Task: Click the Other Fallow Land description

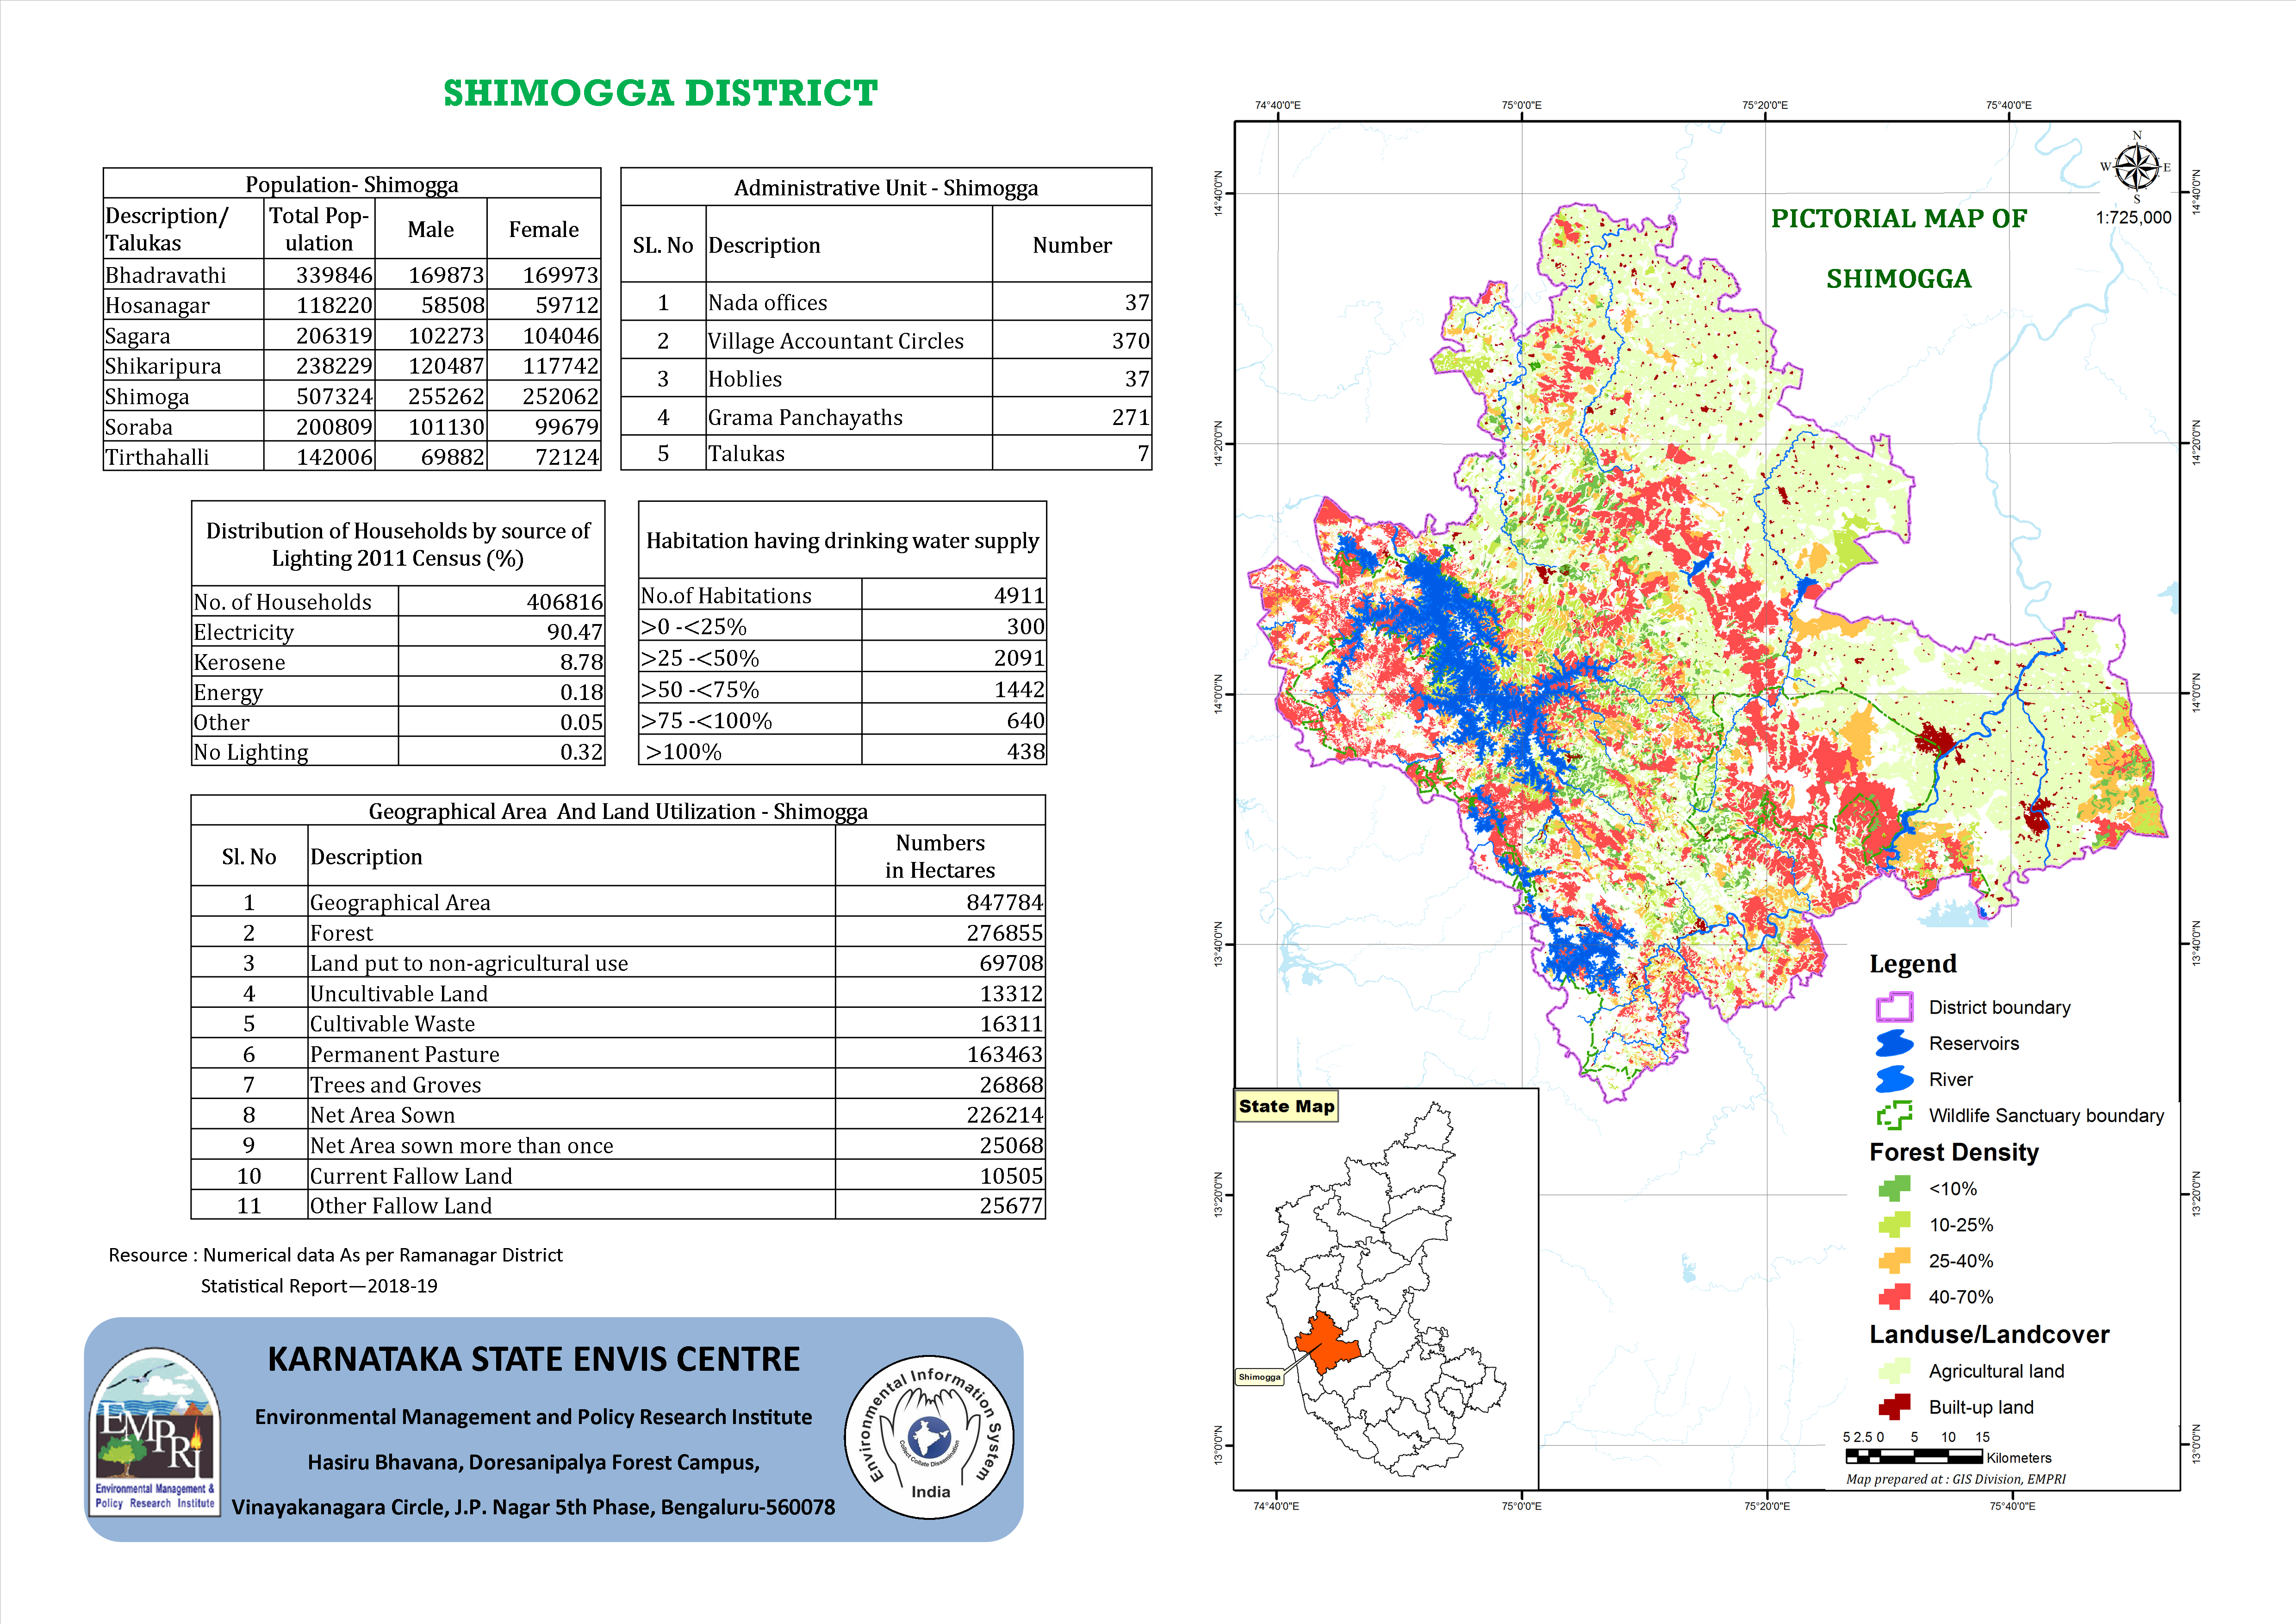Action: (401, 1206)
